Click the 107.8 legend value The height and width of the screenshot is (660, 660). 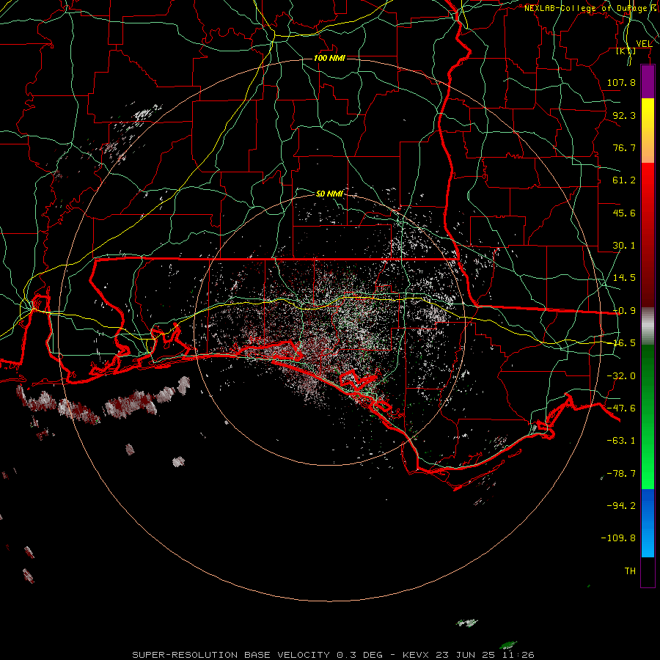point(621,82)
